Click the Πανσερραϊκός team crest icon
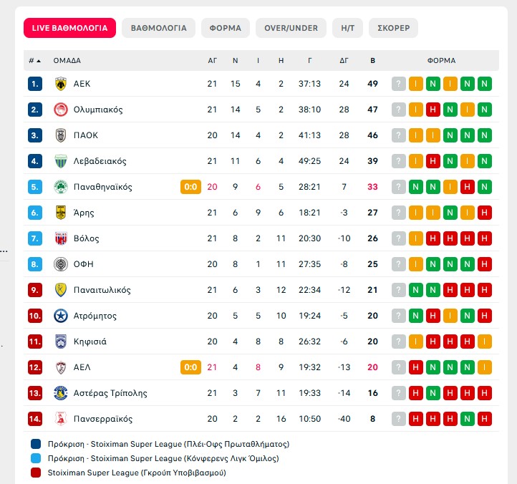517x484 pixels. pos(61,419)
